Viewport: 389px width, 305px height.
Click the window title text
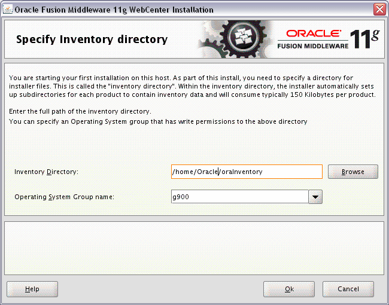(x=114, y=10)
